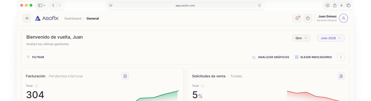Open Juan Gómez profile avatar
Image resolution: width=371 pixels, height=101 pixels.
343,18
